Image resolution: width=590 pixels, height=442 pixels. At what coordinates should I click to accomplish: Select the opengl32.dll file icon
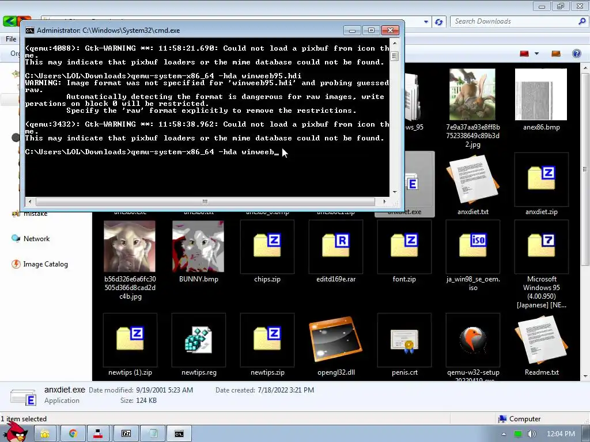click(x=336, y=340)
